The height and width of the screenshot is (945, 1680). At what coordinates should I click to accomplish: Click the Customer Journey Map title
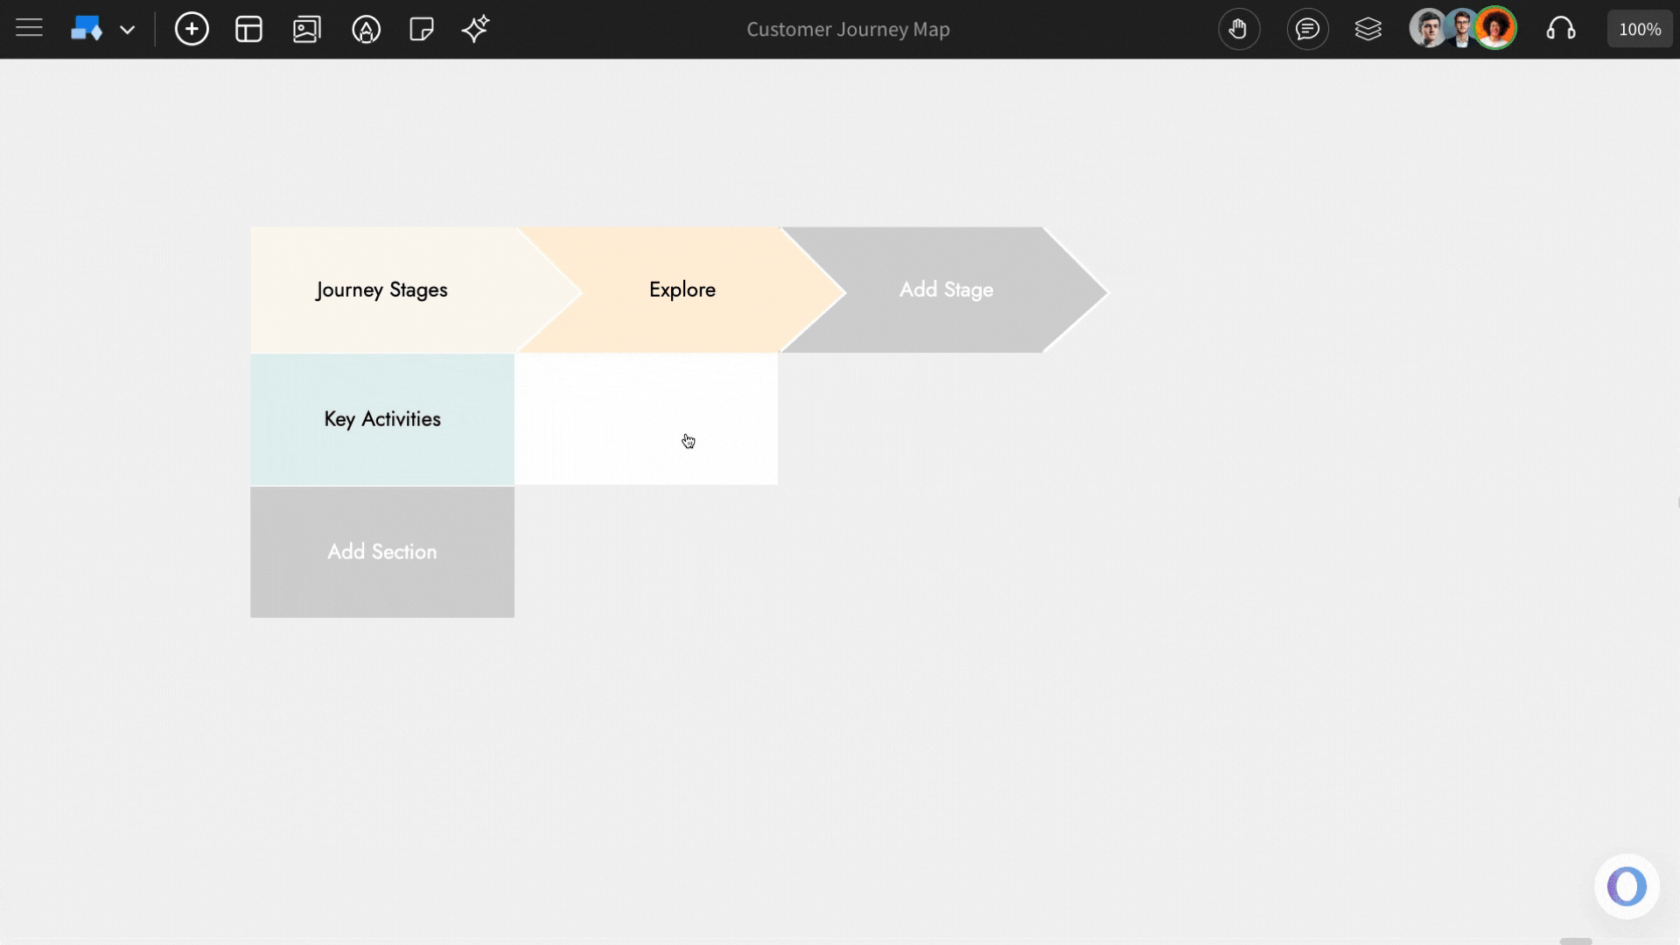tap(848, 29)
